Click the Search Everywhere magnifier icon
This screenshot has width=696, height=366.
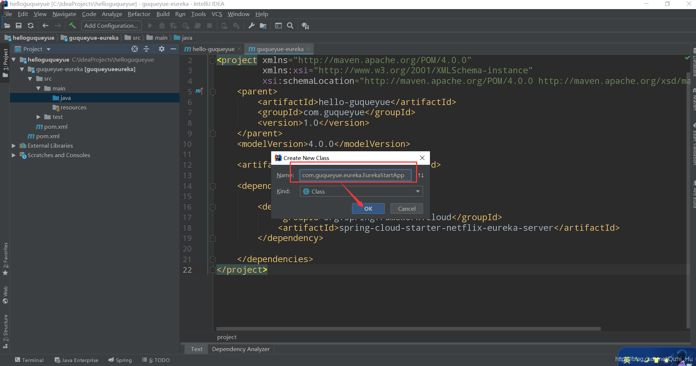pyautogui.click(x=290, y=26)
